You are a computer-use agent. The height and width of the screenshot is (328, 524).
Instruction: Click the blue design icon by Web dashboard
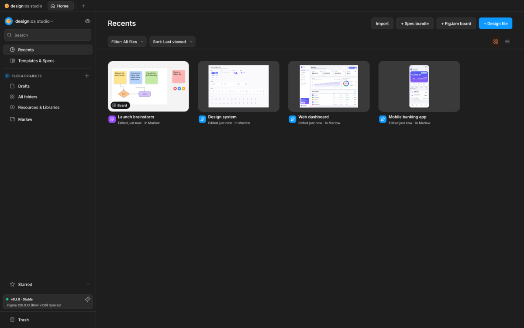pyautogui.click(x=293, y=119)
